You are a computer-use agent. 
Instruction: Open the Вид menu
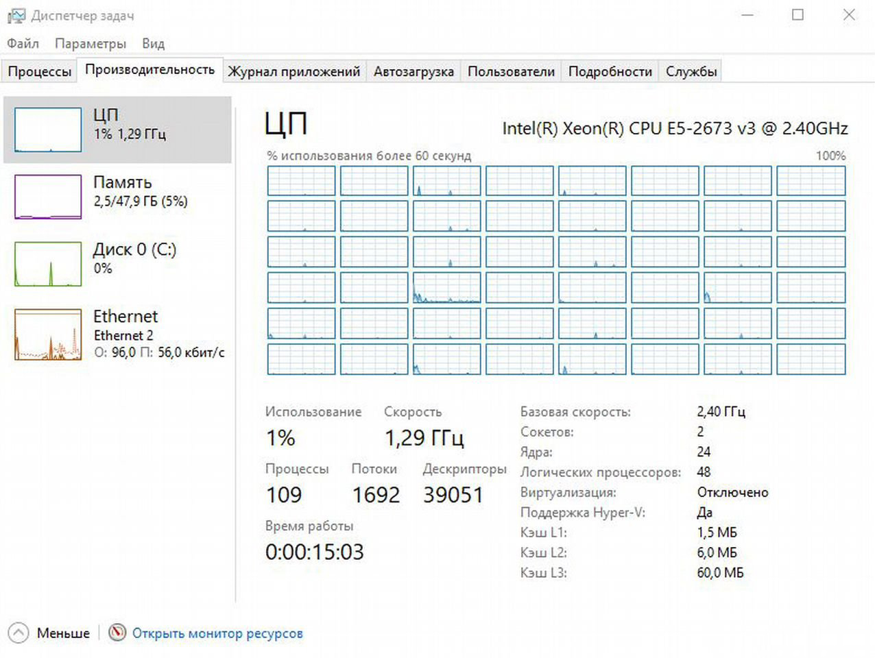tap(153, 43)
